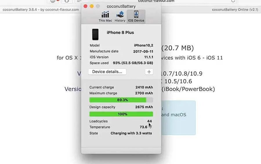Click the 89.3% current charge bar
The height and width of the screenshot is (164, 261).
(121, 100)
